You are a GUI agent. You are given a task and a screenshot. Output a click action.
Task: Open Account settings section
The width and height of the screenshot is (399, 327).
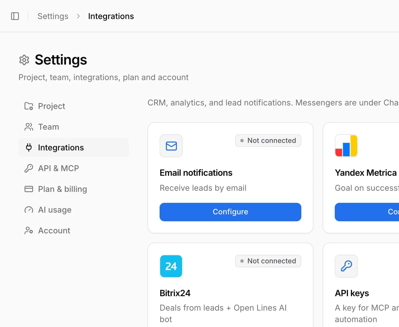(x=74, y=230)
